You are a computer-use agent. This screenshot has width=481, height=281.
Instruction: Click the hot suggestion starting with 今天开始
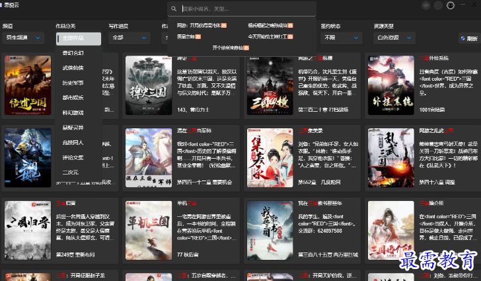(270, 36)
